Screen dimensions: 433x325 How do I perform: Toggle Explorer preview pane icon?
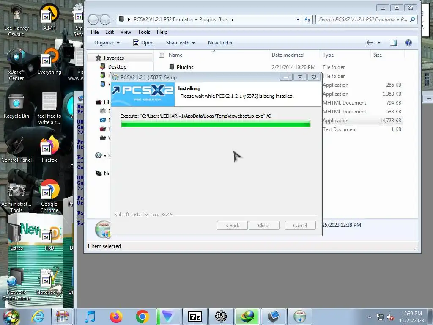coord(393,43)
